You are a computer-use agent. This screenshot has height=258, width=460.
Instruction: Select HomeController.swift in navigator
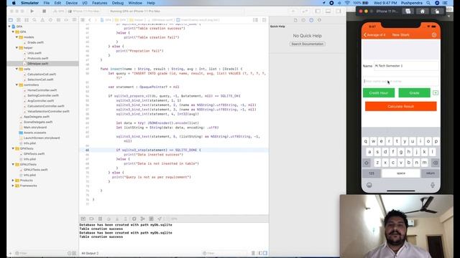pyautogui.click(x=42, y=90)
